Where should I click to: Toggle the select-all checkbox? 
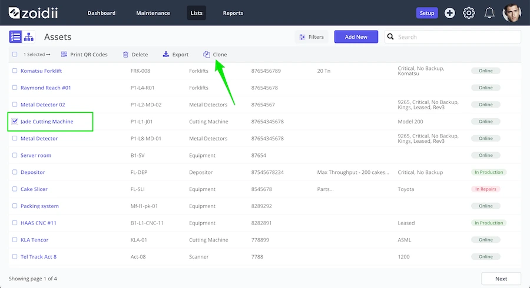(15, 54)
